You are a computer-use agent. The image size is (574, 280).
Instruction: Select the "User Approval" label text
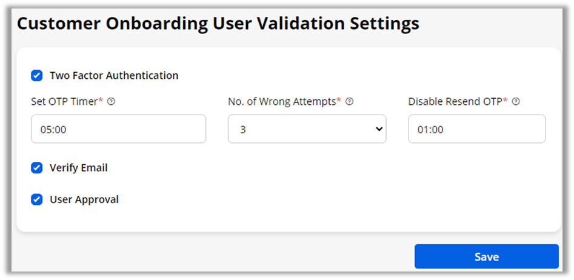point(84,199)
